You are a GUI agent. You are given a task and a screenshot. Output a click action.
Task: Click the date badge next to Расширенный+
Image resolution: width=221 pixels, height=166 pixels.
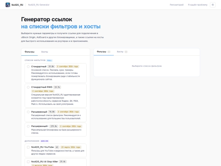70,126
